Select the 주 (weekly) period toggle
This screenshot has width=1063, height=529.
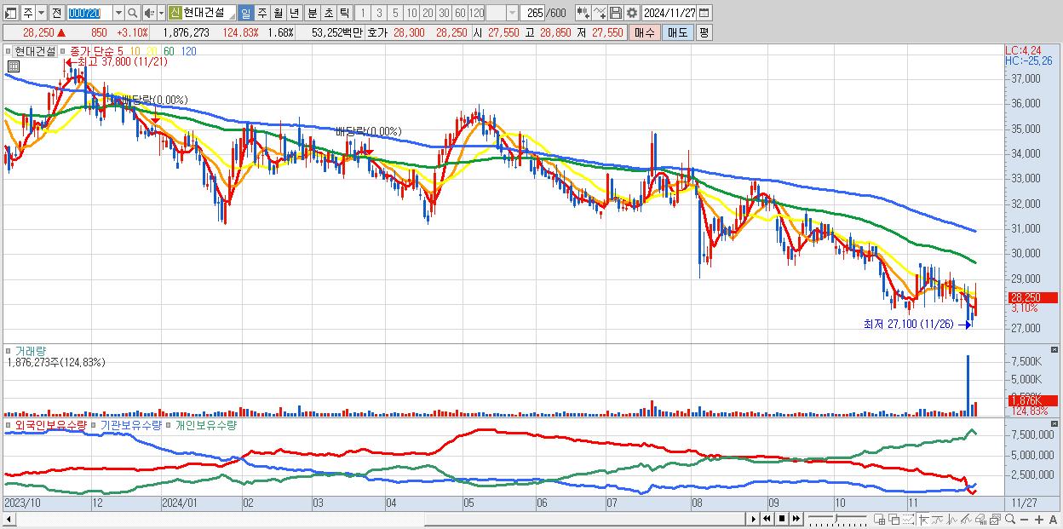261,13
